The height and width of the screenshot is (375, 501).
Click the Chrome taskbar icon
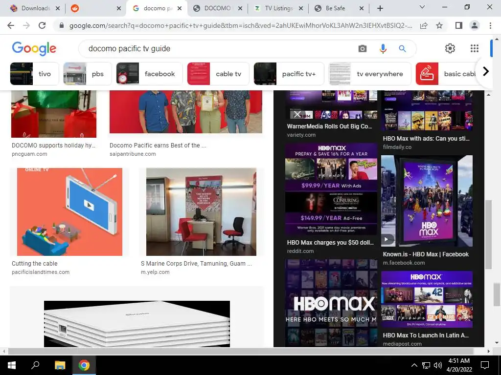(x=84, y=365)
